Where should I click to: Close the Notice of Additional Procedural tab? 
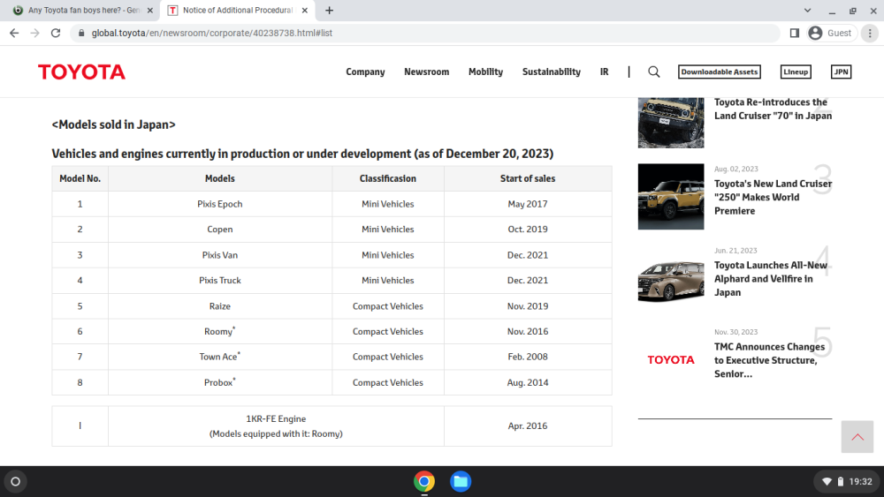(x=304, y=10)
